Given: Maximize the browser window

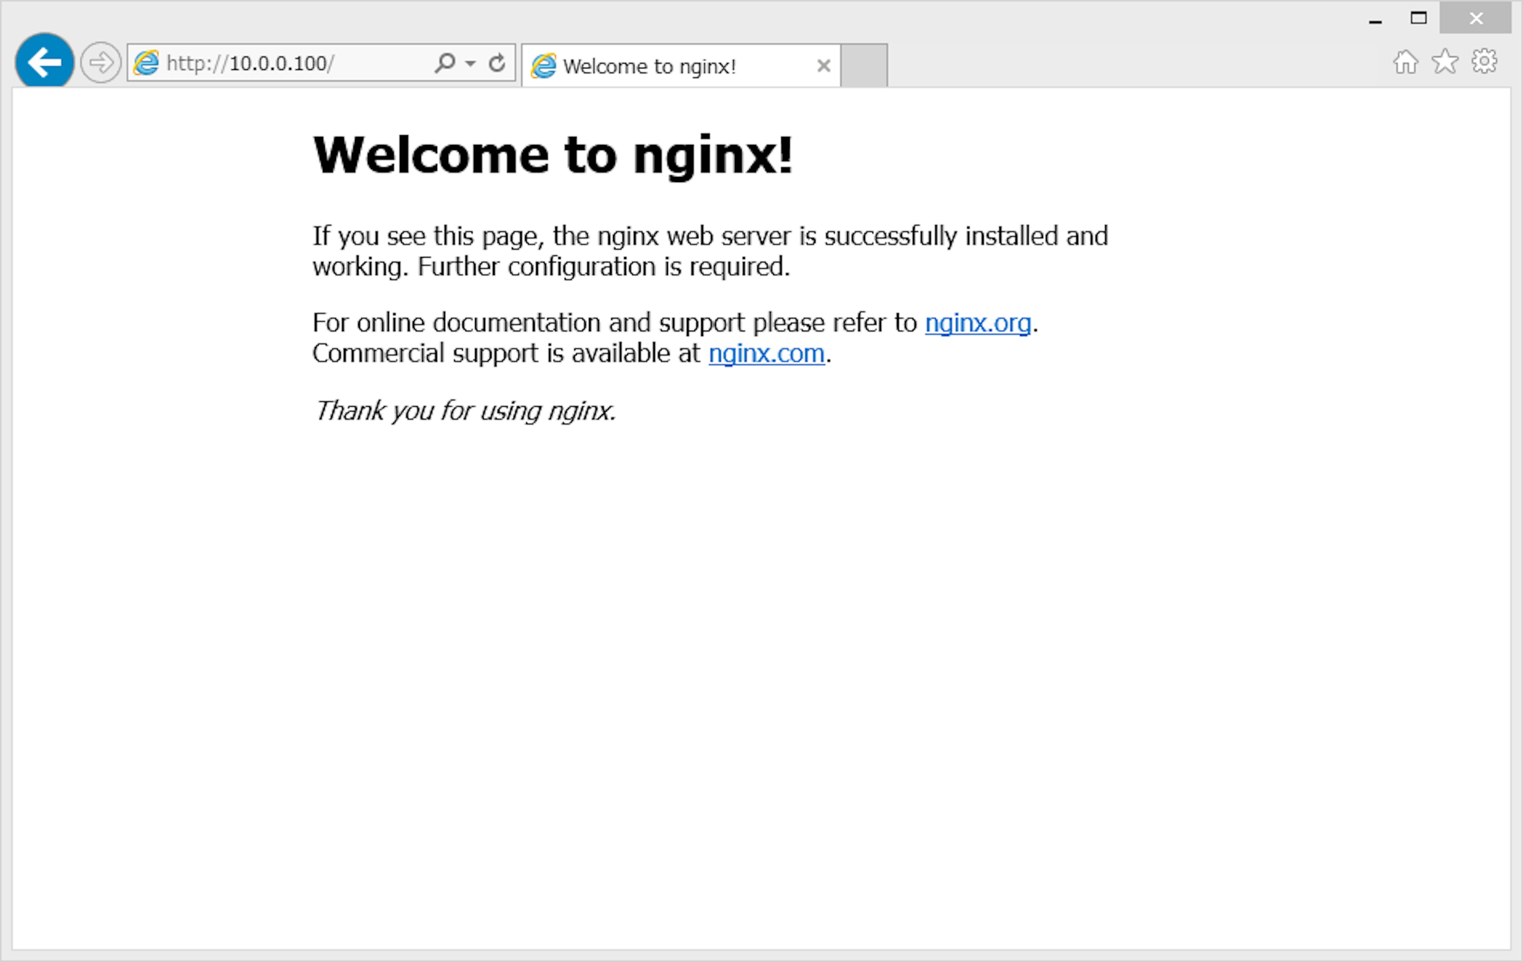Looking at the screenshot, I should [1419, 18].
